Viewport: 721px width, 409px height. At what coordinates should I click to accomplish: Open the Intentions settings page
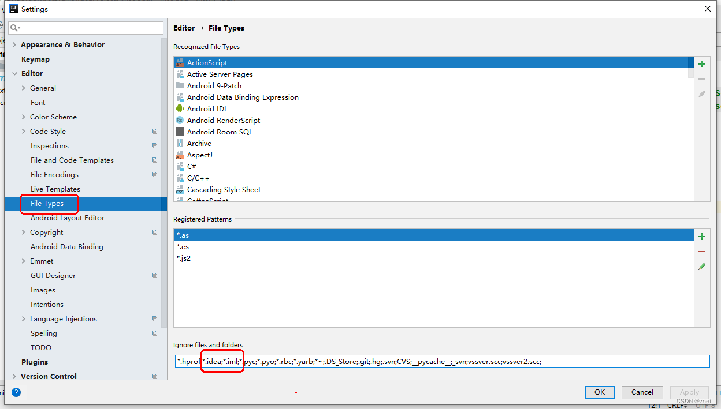47,304
